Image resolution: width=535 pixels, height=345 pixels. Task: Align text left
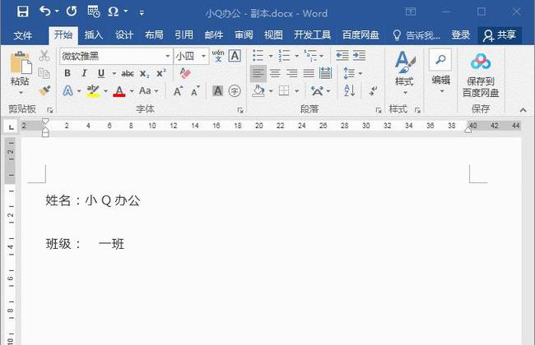[258, 73]
